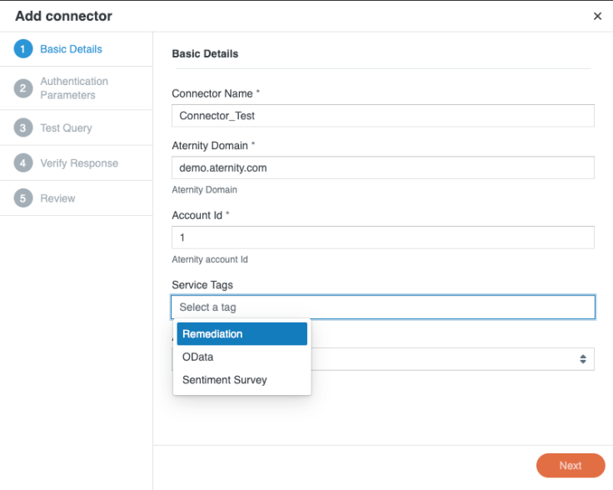Click the Service Tags select field
Image resolution: width=613 pixels, height=490 pixels.
383,307
